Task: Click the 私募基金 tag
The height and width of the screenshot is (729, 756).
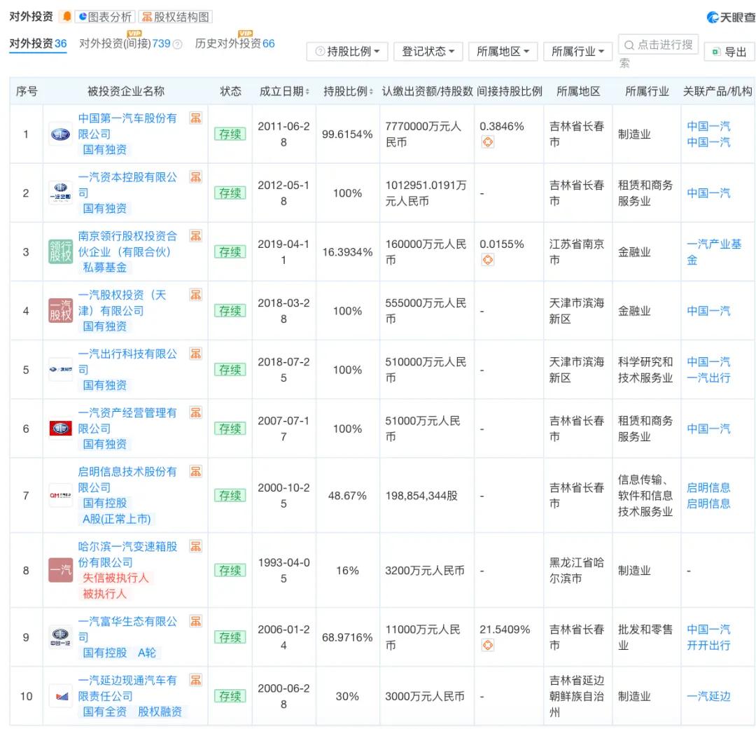Action: click(x=104, y=268)
